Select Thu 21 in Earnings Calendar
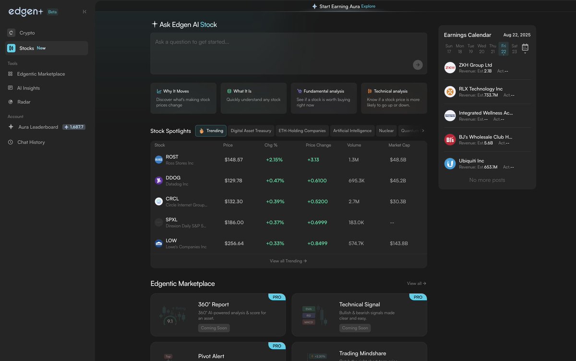This screenshot has width=576, height=361. tap(492, 49)
